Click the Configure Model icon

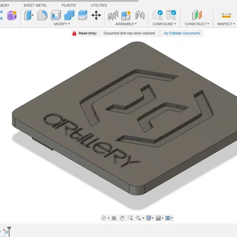tap(158, 15)
